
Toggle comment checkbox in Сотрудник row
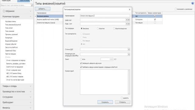155,19
